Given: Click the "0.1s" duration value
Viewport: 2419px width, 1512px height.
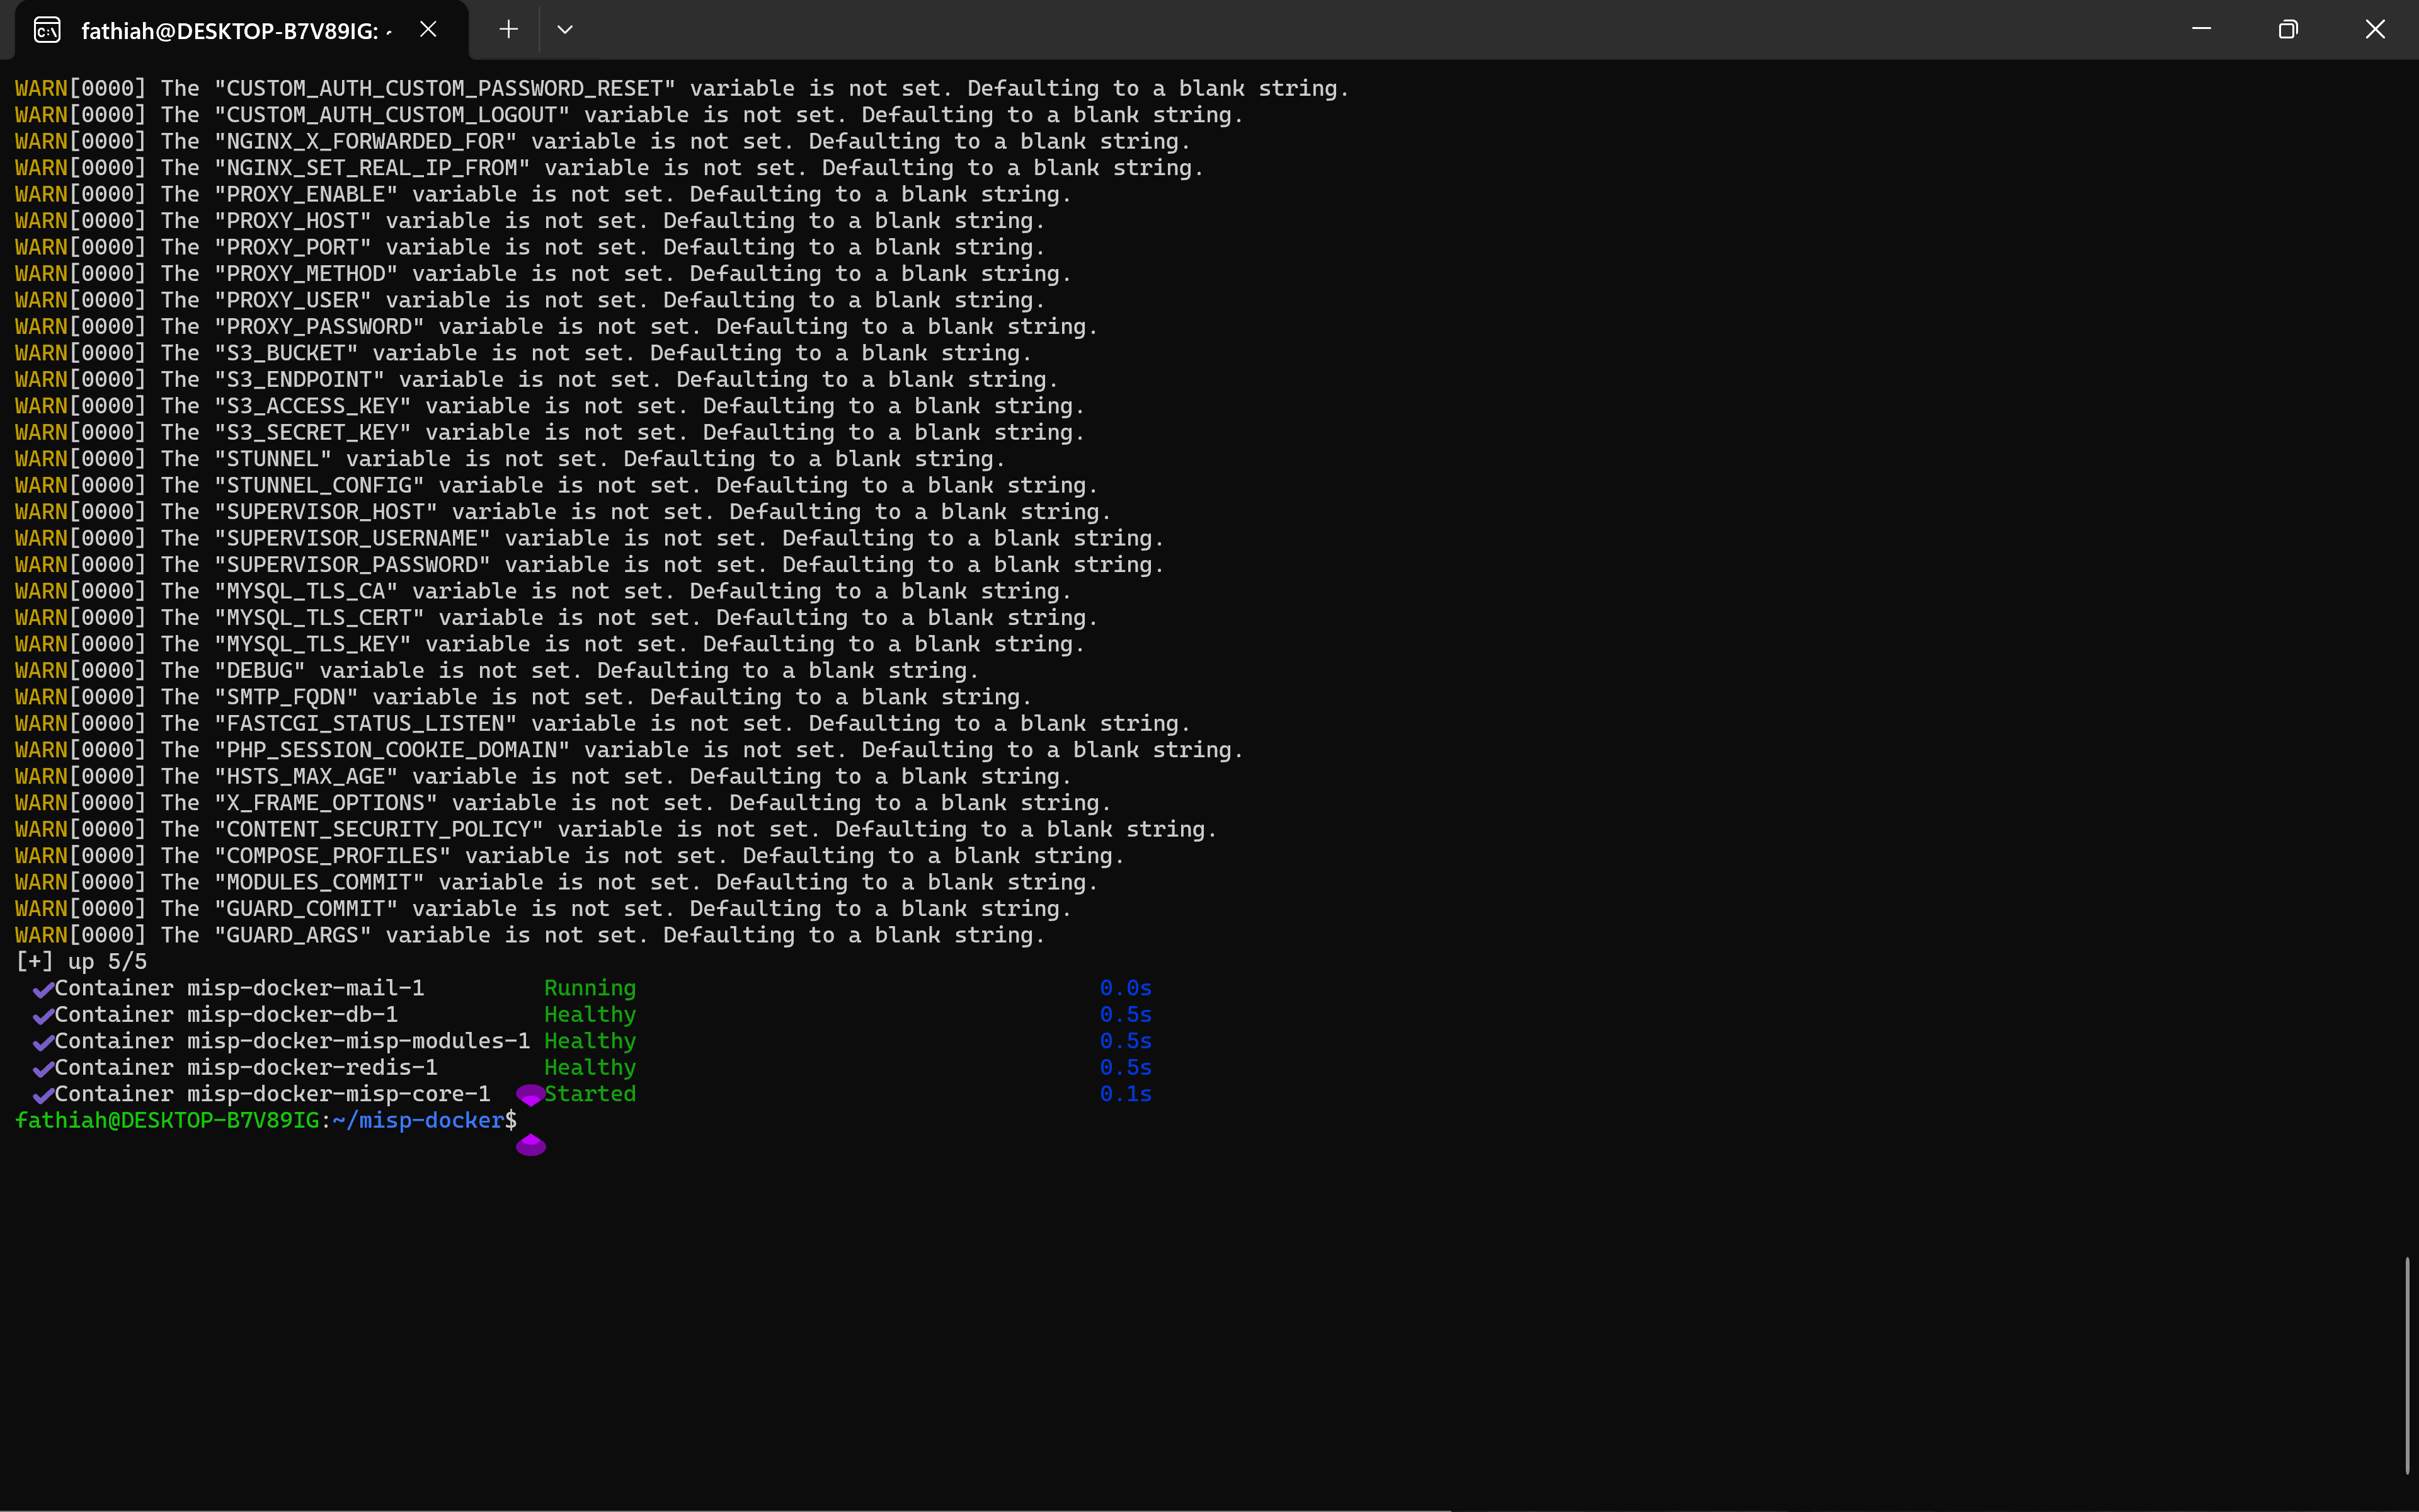Looking at the screenshot, I should click(x=1126, y=1094).
